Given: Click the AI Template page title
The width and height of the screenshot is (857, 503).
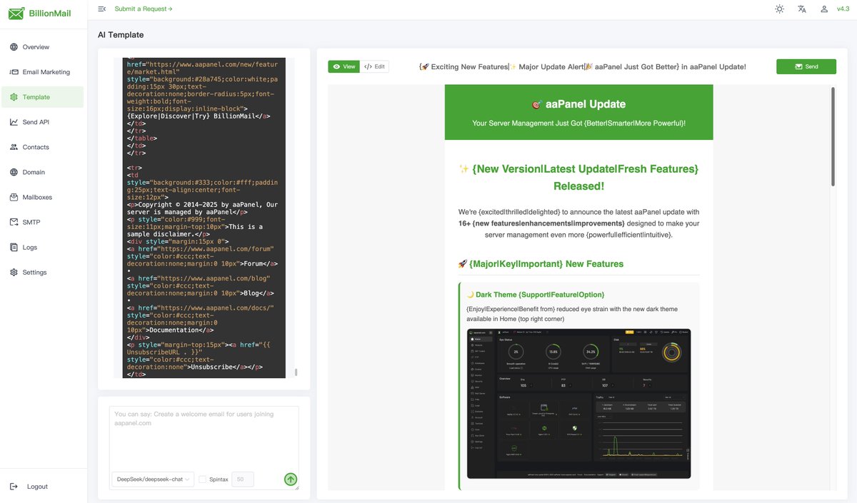Looking at the screenshot, I should pos(121,35).
